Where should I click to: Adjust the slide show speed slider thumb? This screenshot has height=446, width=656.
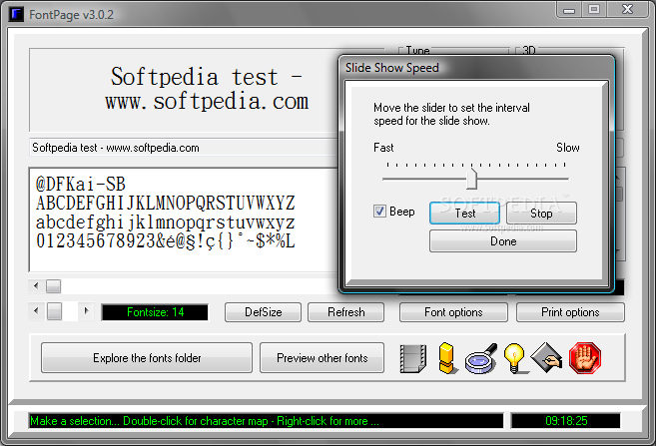pyautogui.click(x=472, y=179)
